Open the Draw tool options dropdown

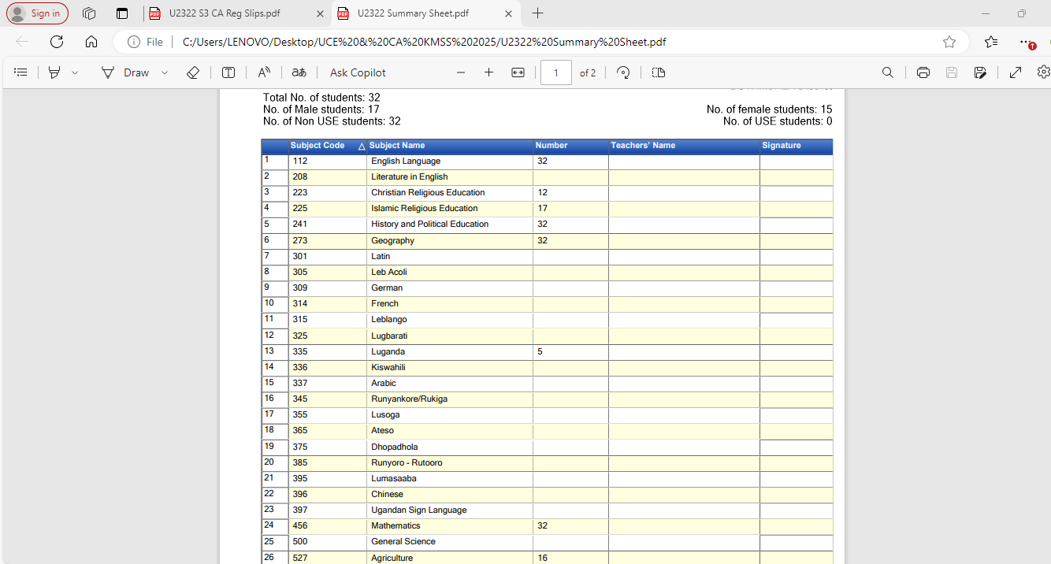point(164,72)
